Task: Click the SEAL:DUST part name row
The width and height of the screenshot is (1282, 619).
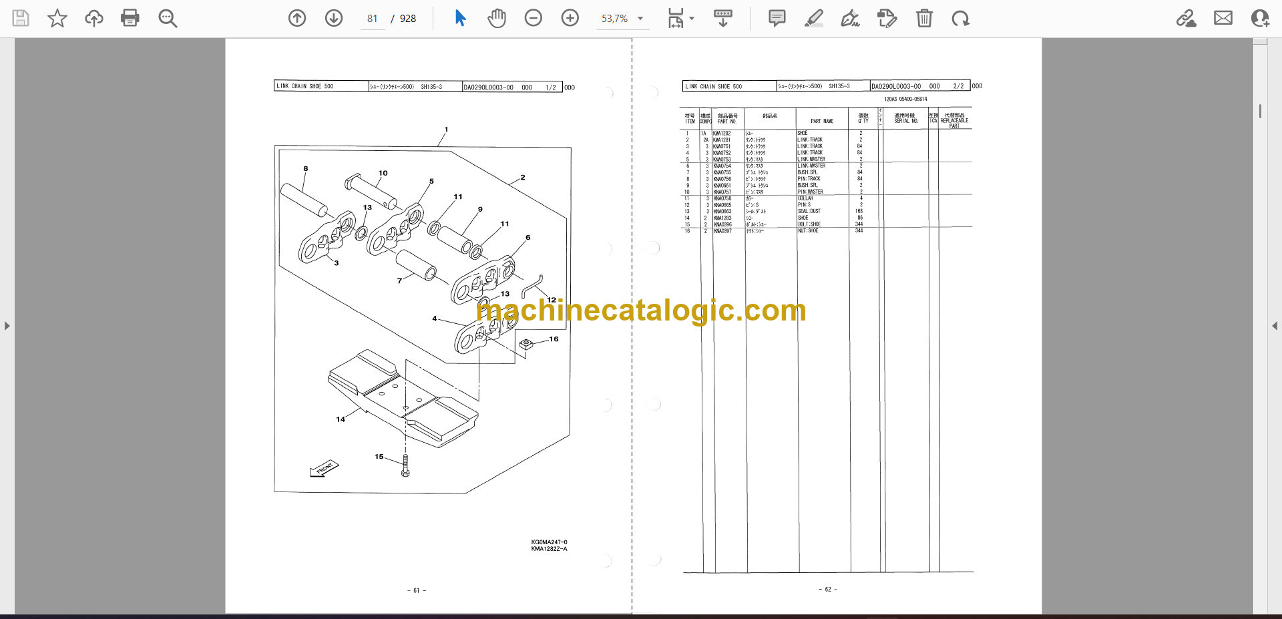Action: 809,211
